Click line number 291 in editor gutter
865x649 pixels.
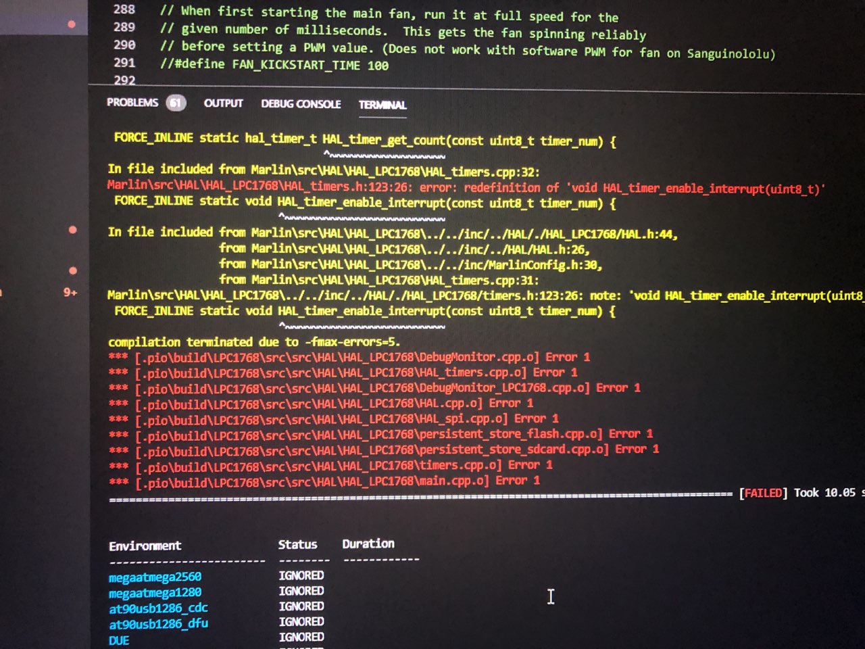coord(124,62)
